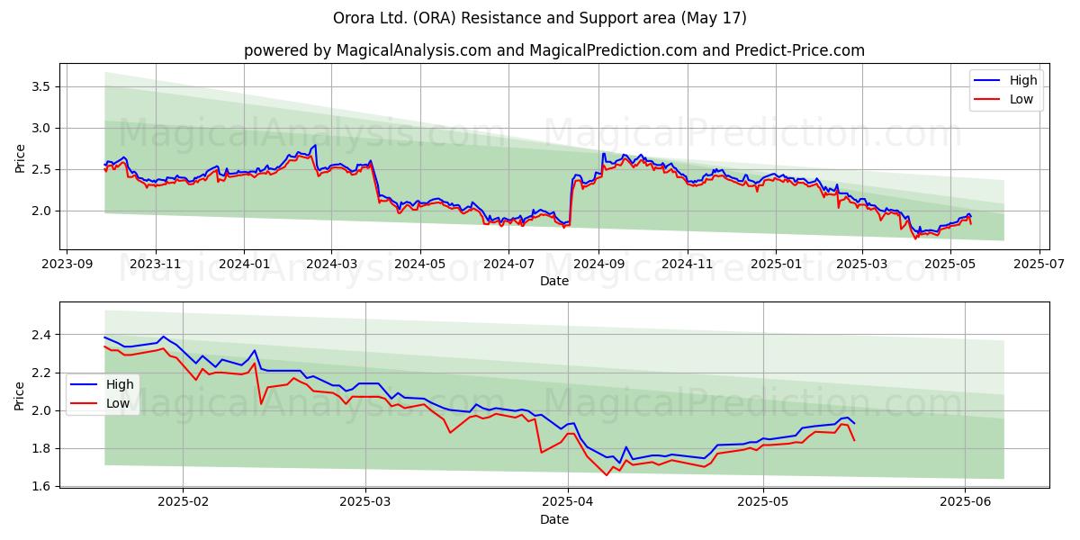The height and width of the screenshot is (540, 1080).
Task: Click the 2025-07 x-axis label
Action: pyautogui.click(x=1039, y=265)
